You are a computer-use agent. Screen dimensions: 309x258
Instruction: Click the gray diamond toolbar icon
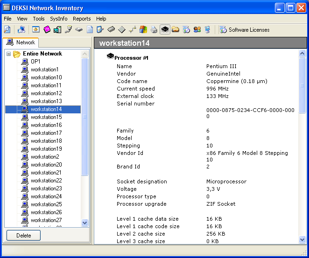click(122, 29)
